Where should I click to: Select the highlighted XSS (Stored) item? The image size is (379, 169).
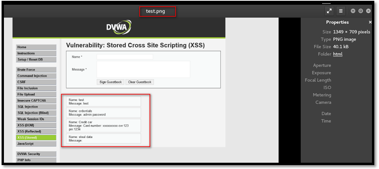[x=36, y=138]
